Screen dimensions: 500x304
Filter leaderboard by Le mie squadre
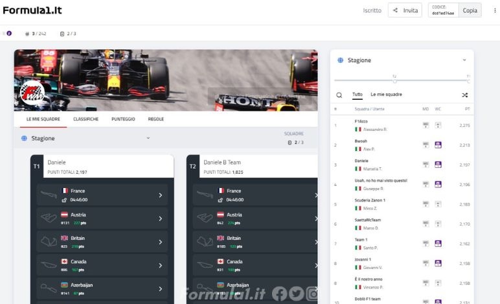[x=387, y=95]
